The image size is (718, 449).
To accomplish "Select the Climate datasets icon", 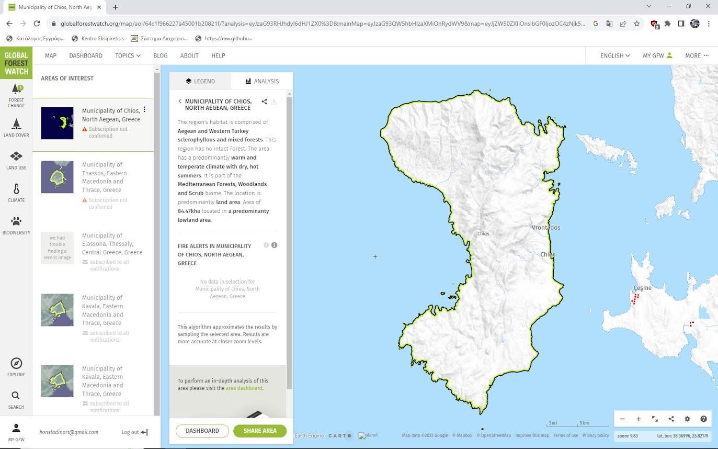I will (16, 193).
